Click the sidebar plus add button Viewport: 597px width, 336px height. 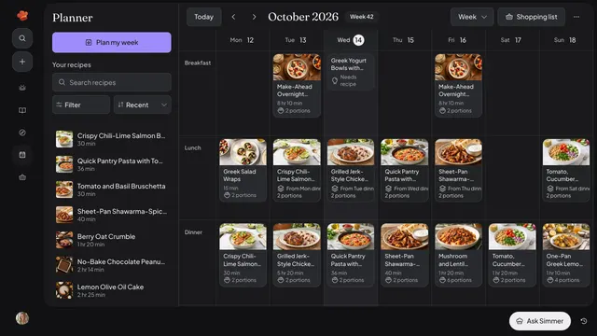[22, 62]
